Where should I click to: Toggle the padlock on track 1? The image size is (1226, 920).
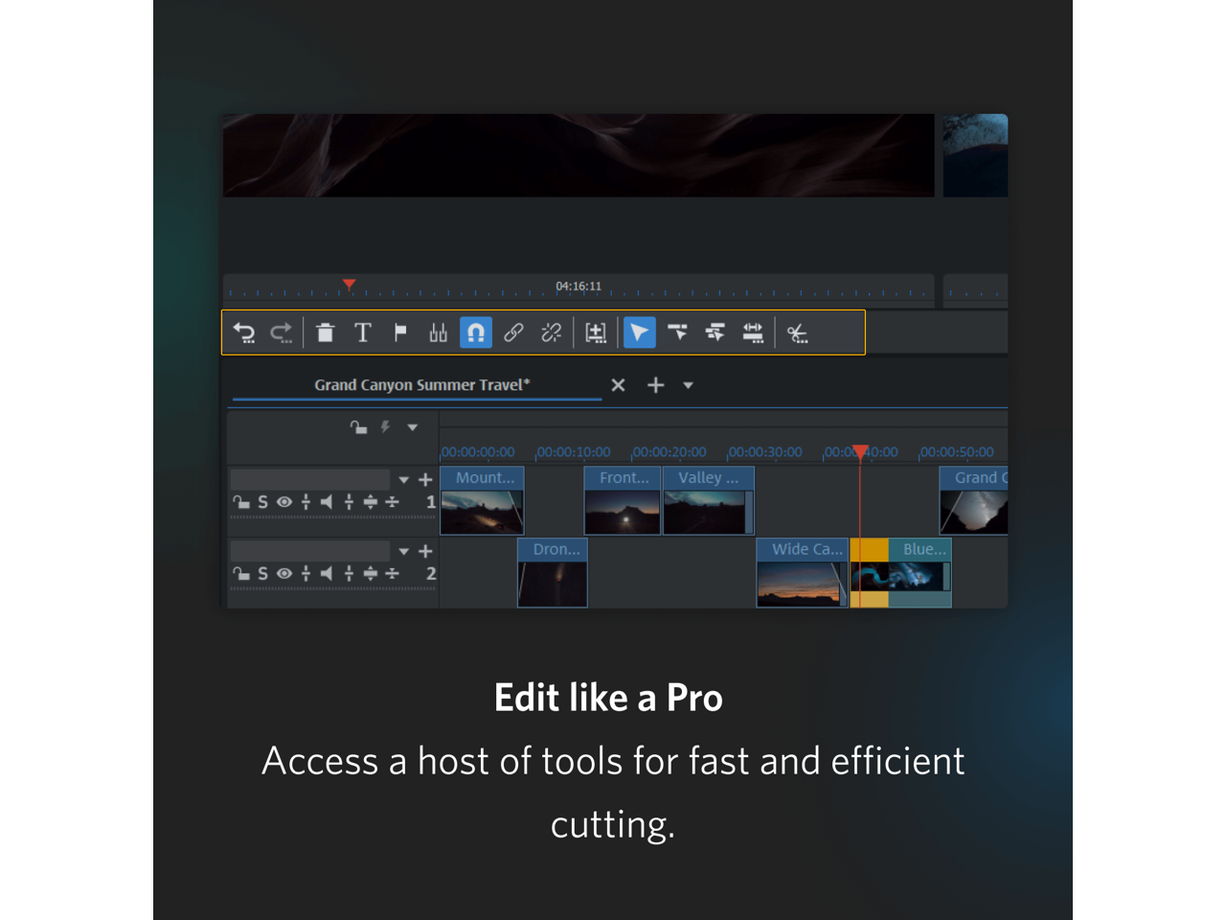point(241,502)
